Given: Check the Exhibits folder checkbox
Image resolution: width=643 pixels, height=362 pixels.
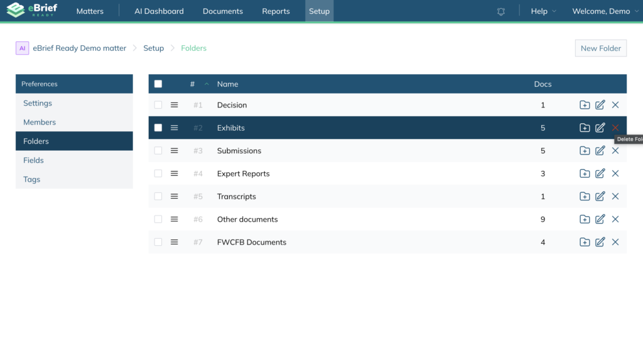Looking at the screenshot, I should point(158,128).
